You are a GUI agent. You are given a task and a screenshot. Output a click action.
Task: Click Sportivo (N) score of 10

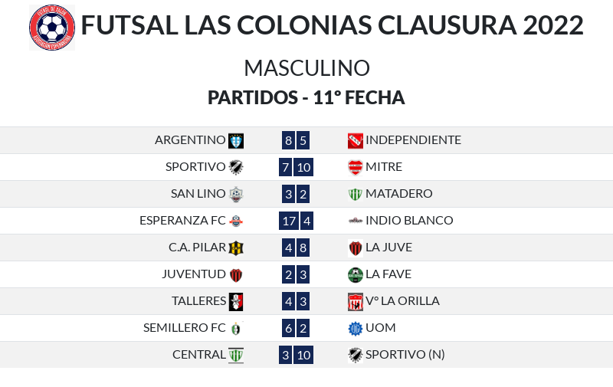coord(304,355)
